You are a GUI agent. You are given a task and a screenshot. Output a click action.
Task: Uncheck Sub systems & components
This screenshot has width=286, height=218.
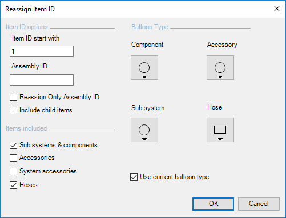coord(13,145)
